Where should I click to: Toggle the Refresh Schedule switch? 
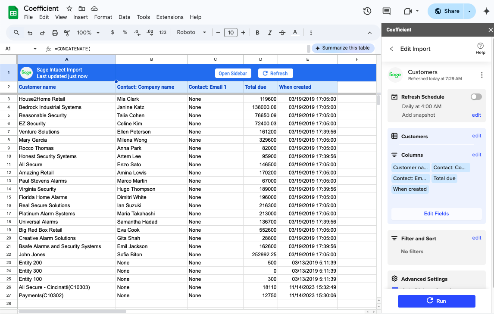click(476, 96)
